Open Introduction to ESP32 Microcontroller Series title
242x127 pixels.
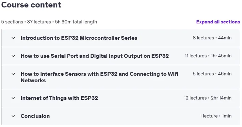pos(79,38)
